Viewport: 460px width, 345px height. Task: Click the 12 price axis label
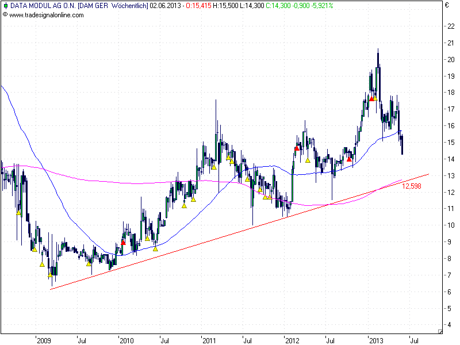pyautogui.click(x=451, y=192)
